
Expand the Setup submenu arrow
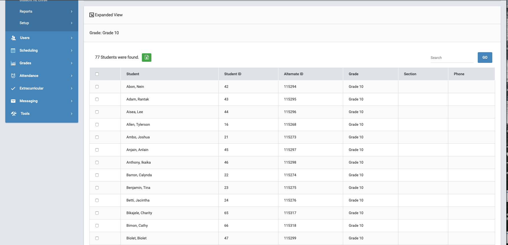coord(71,23)
